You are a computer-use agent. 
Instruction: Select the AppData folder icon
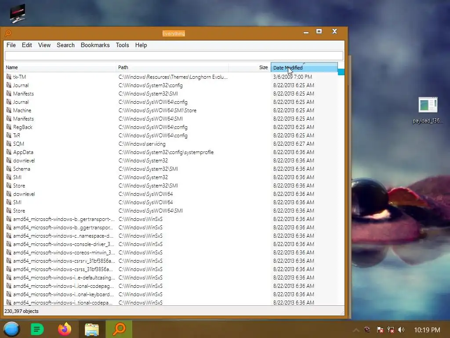click(x=9, y=152)
